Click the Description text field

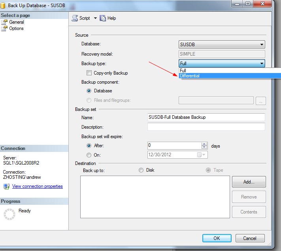point(206,127)
